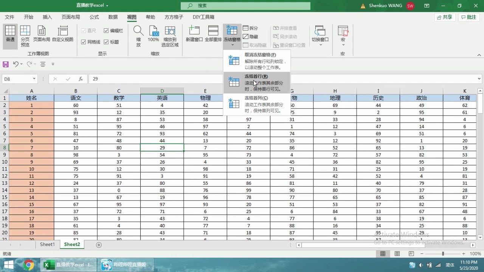Select Freeze Top Row (冻结首行)

point(257,82)
